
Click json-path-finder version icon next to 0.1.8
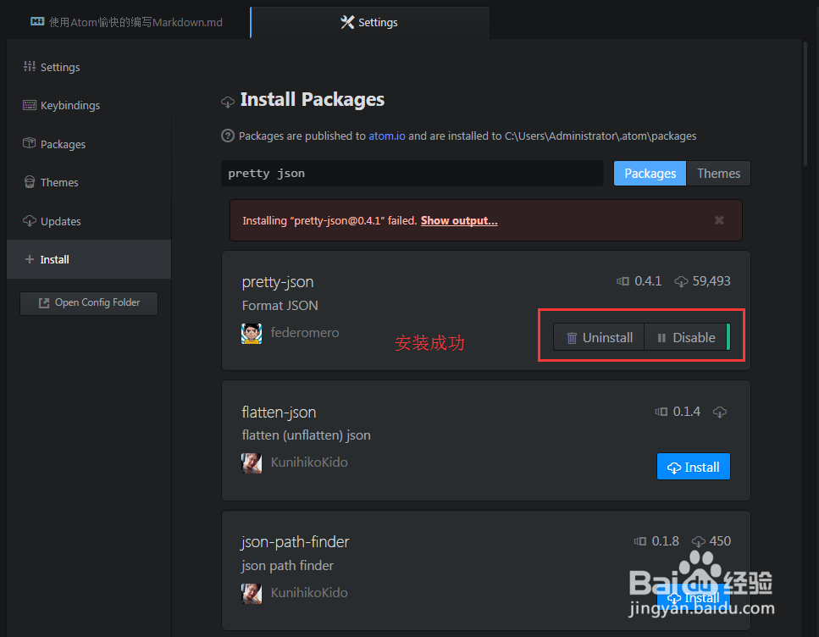pos(639,541)
